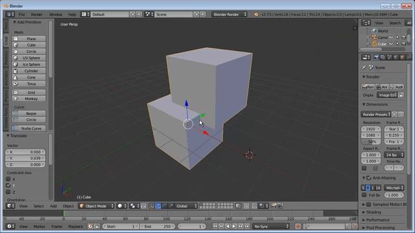
Task: Toggle the Constraint Axis Y checkbox
Action: (x=8, y=186)
